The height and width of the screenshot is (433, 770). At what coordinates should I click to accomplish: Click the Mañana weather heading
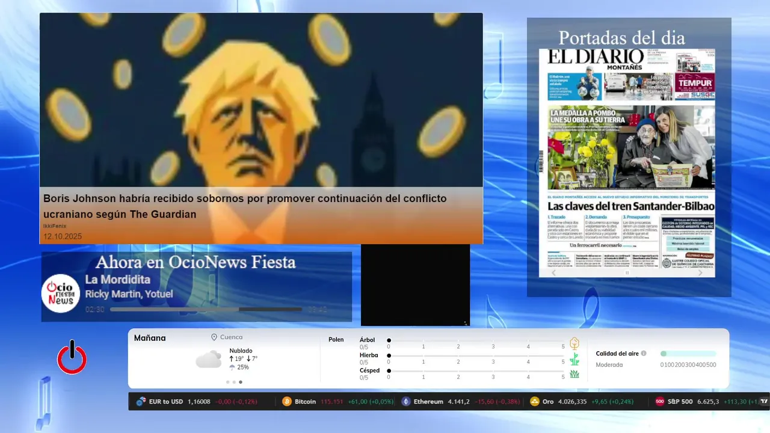coord(150,338)
